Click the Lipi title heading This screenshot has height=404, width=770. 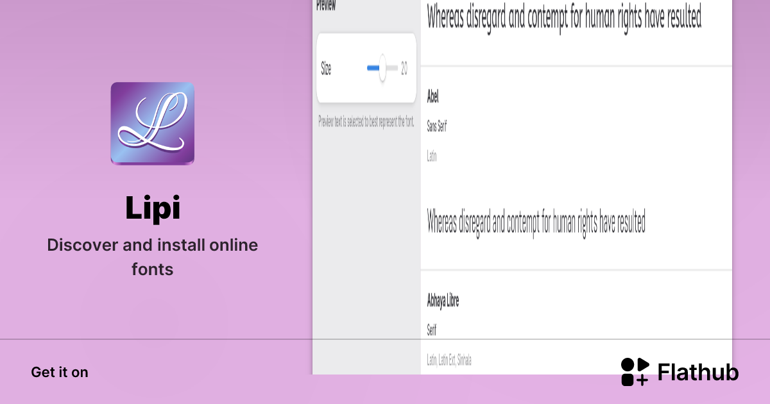click(152, 208)
